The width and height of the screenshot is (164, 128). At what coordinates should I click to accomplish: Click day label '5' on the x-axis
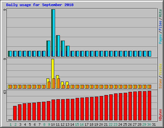coord(30,124)
